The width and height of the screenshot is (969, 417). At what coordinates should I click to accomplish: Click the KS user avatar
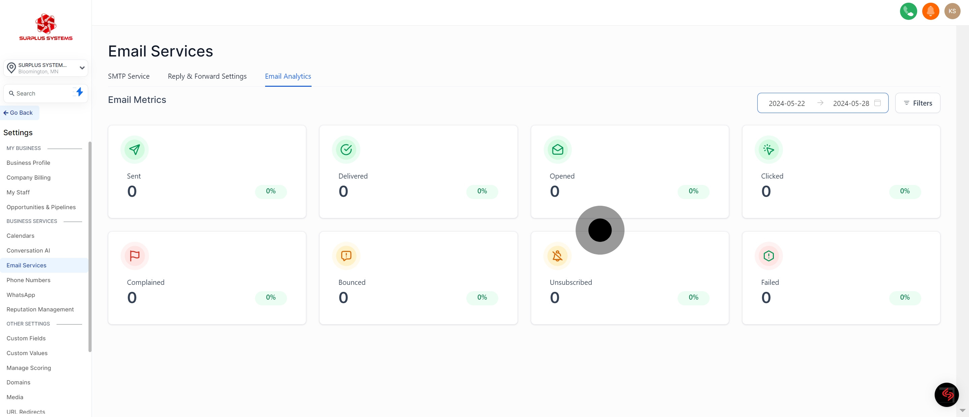pyautogui.click(x=952, y=11)
